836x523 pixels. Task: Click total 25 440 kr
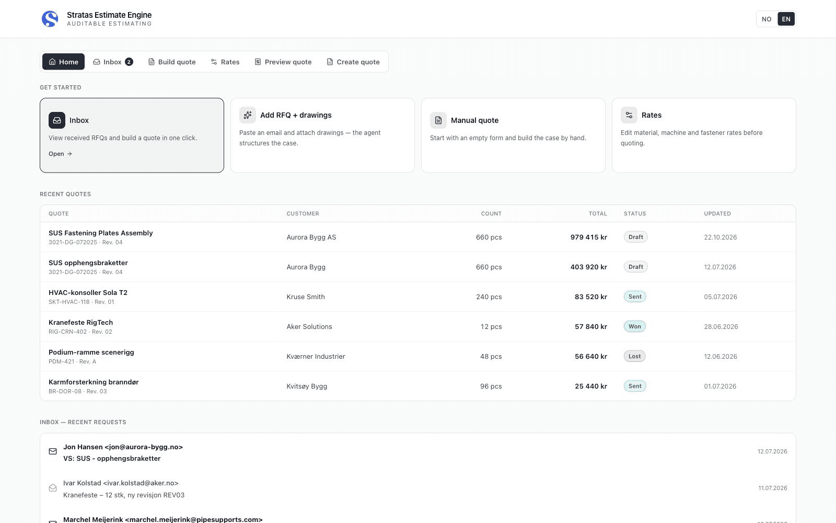click(591, 386)
